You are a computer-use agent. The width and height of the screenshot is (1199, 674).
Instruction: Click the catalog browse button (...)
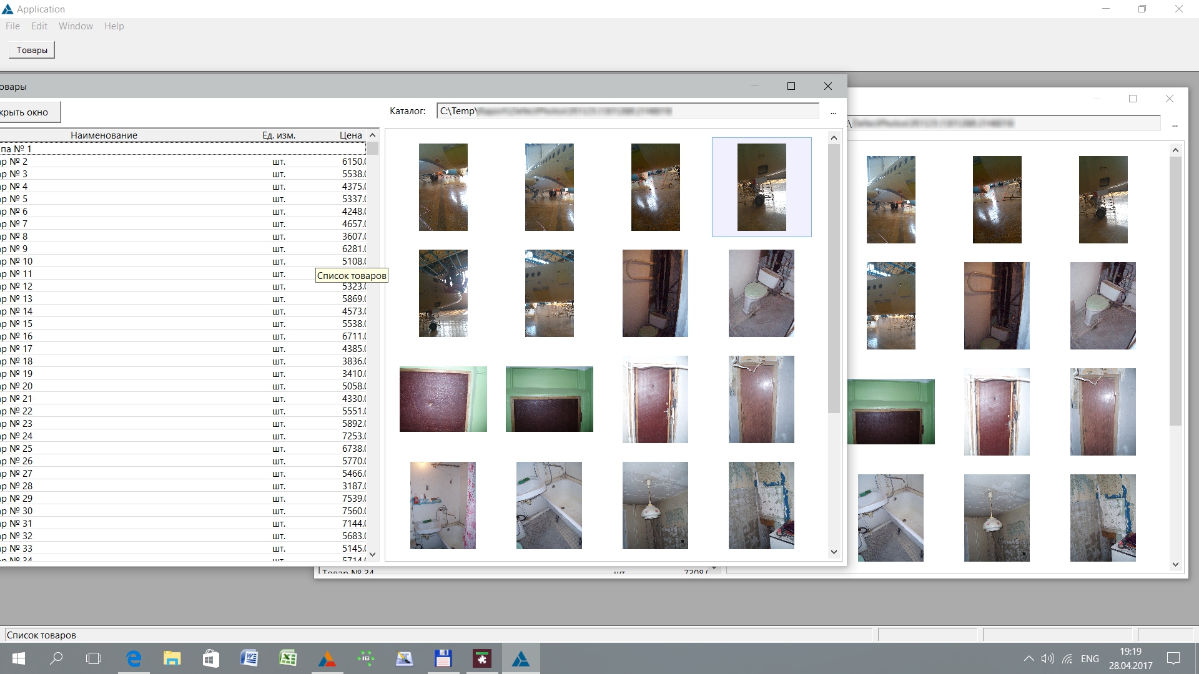pyautogui.click(x=833, y=112)
